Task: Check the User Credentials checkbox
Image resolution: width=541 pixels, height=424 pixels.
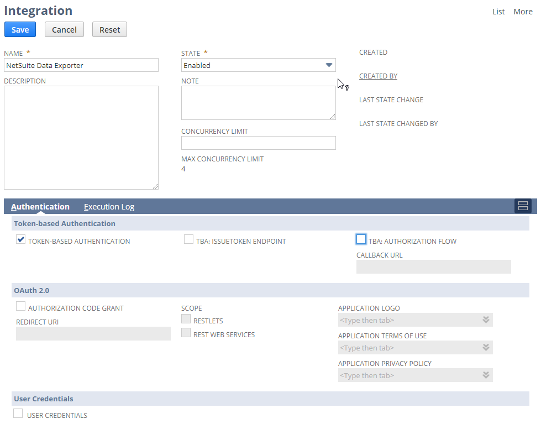Action: pyautogui.click(x=18, y=413)
